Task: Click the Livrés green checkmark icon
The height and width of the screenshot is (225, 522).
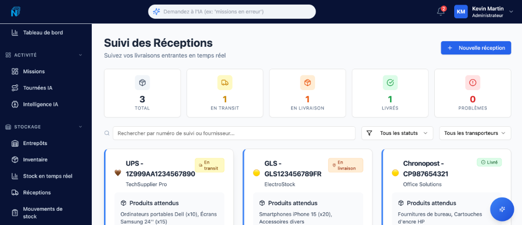Action: pyautogui.click(x=390, y=83)
